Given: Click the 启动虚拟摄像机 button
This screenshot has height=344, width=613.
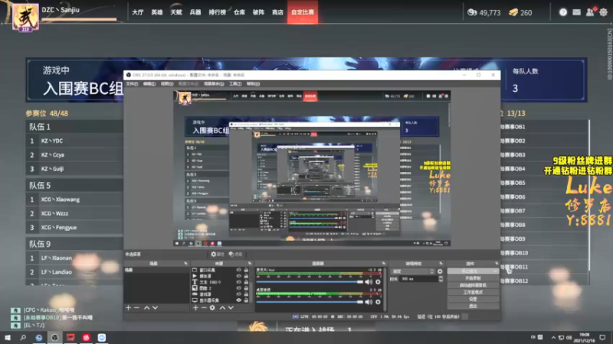Looking at the screenshot, I should point(473,285).
